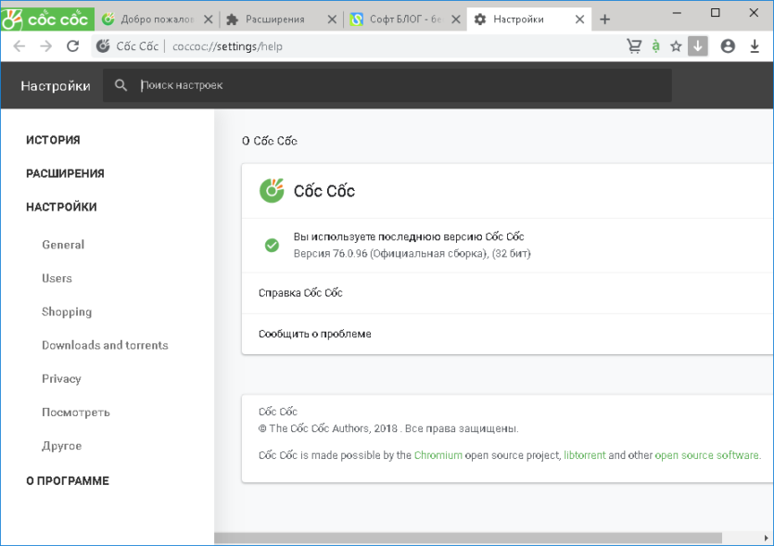The image size is (774, 546).
Task: Open the 'Shopping' settings section
Action: pos(67,312)
